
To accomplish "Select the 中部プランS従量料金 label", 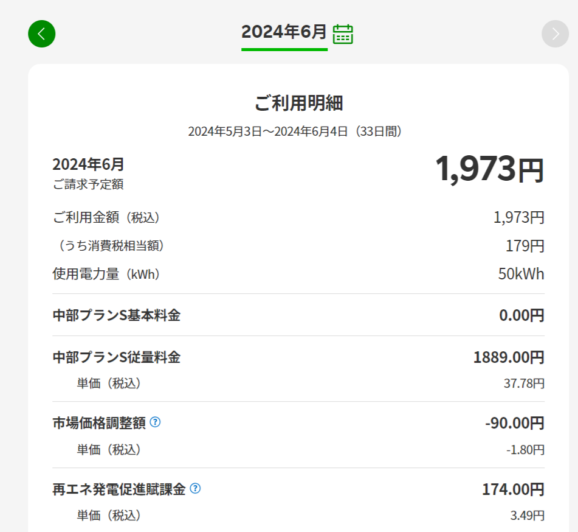I will pyautogui.click(x=117, y=357).
